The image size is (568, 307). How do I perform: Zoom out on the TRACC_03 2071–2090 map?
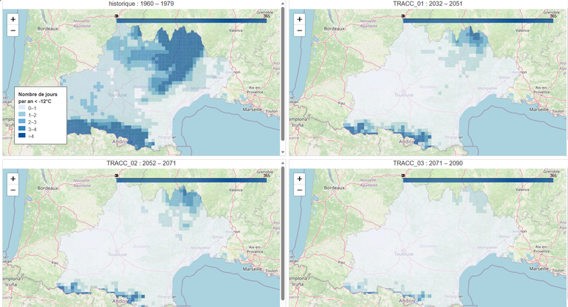(299, 190)
